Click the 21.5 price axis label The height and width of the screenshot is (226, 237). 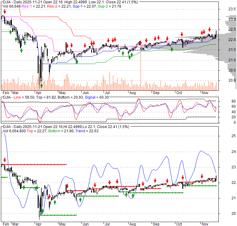(232, 50)
